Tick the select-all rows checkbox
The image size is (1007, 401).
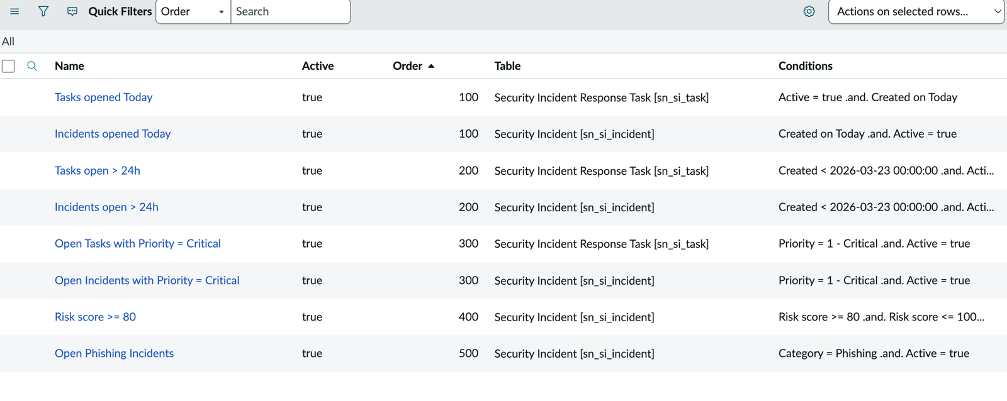8,66
